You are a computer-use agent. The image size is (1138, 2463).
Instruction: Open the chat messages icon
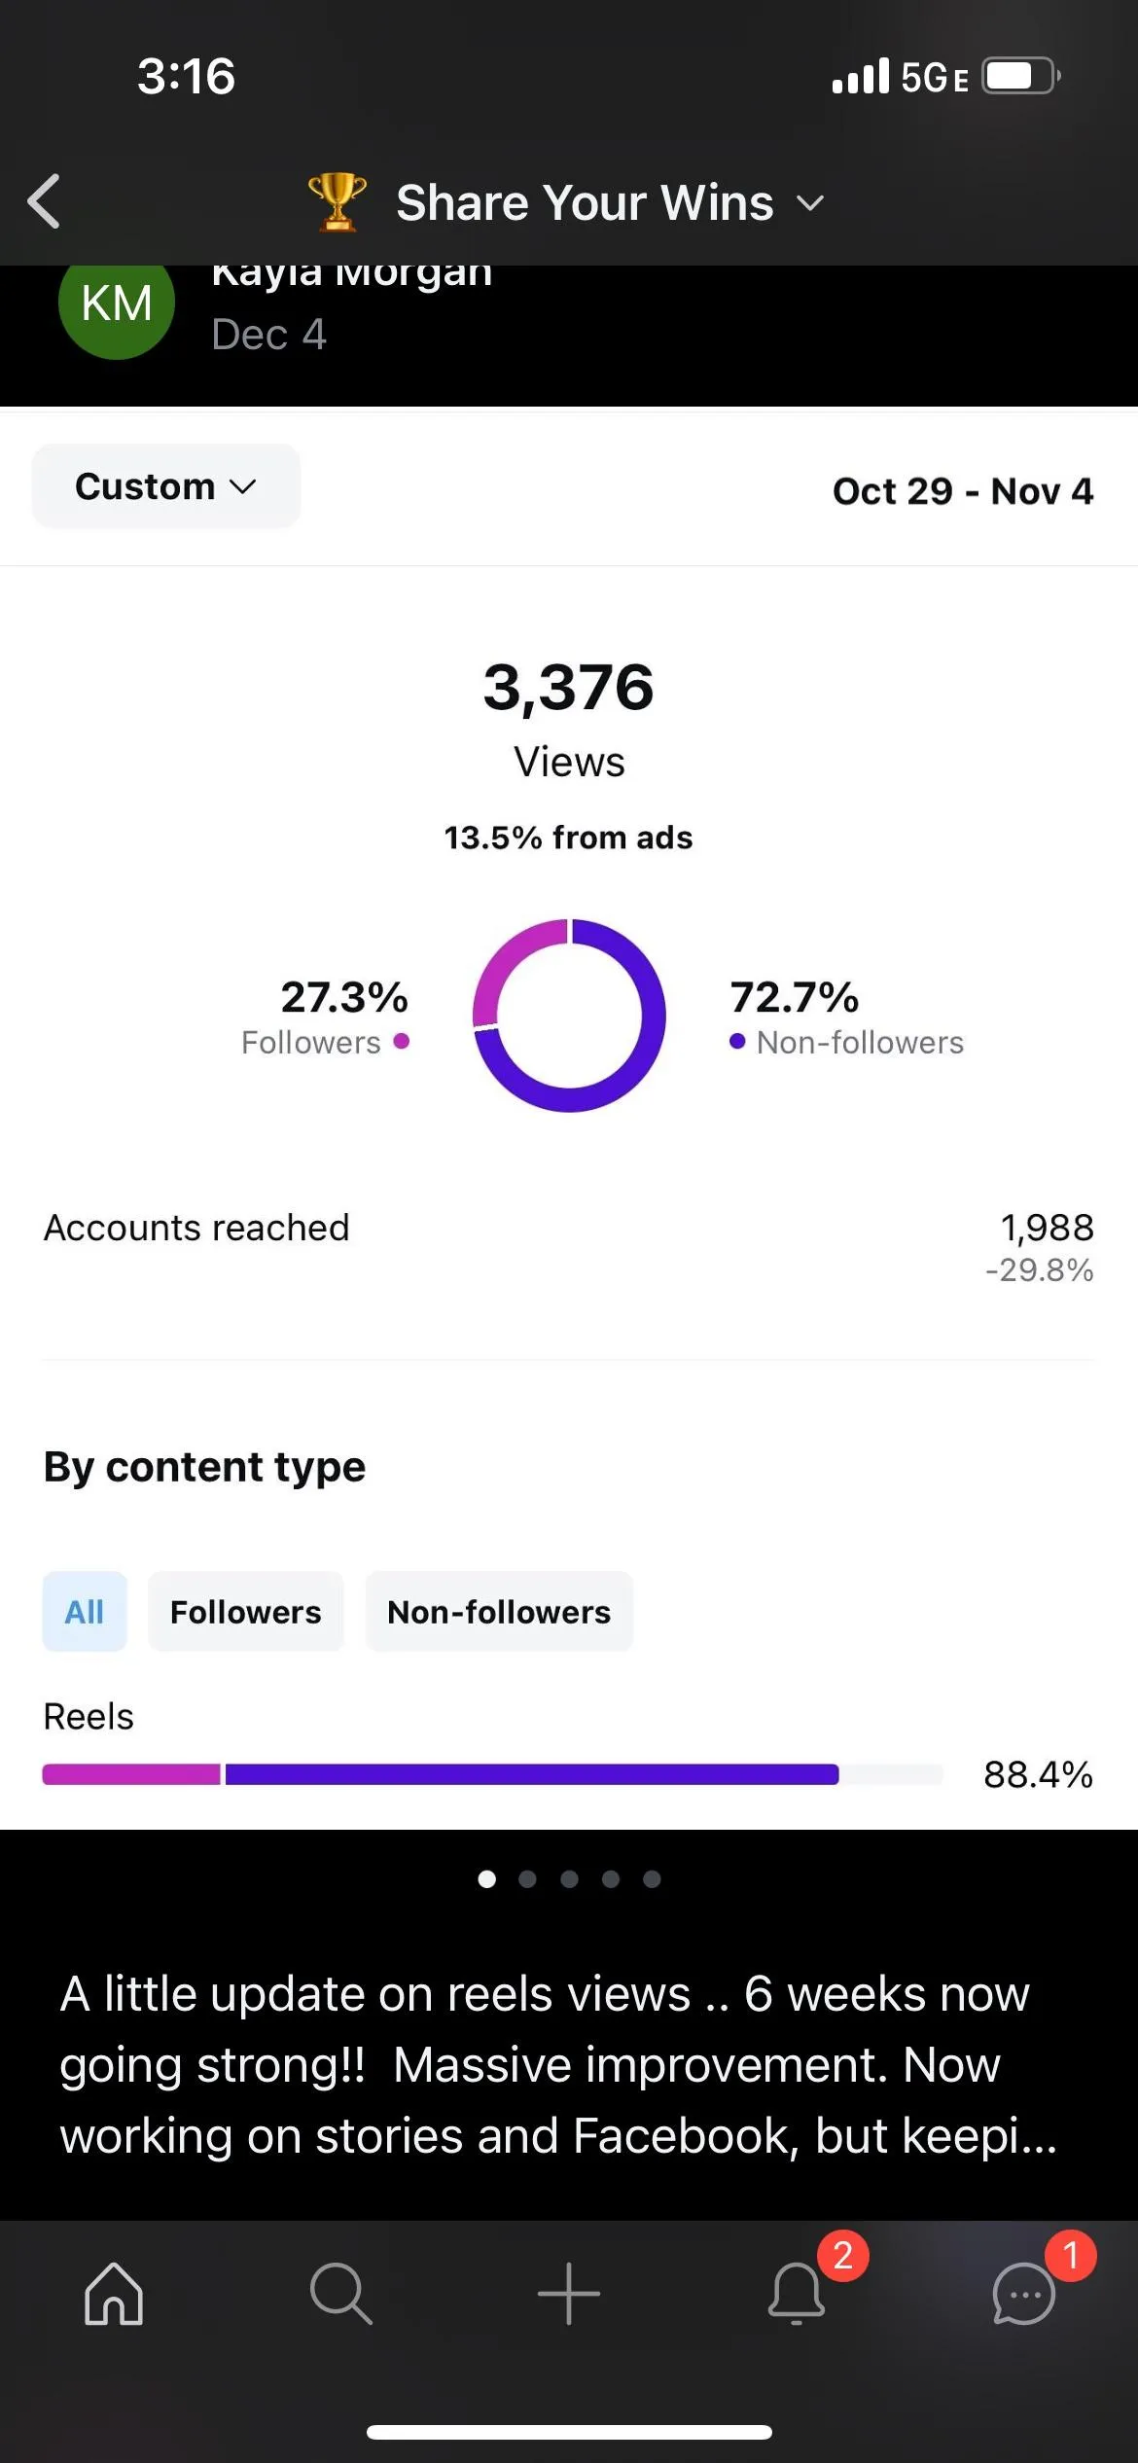point(1023,2294)
